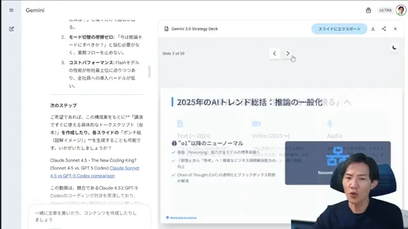Focus the chat prompt input field
Viewport: 408px width, 229px height.
[89, 216]
